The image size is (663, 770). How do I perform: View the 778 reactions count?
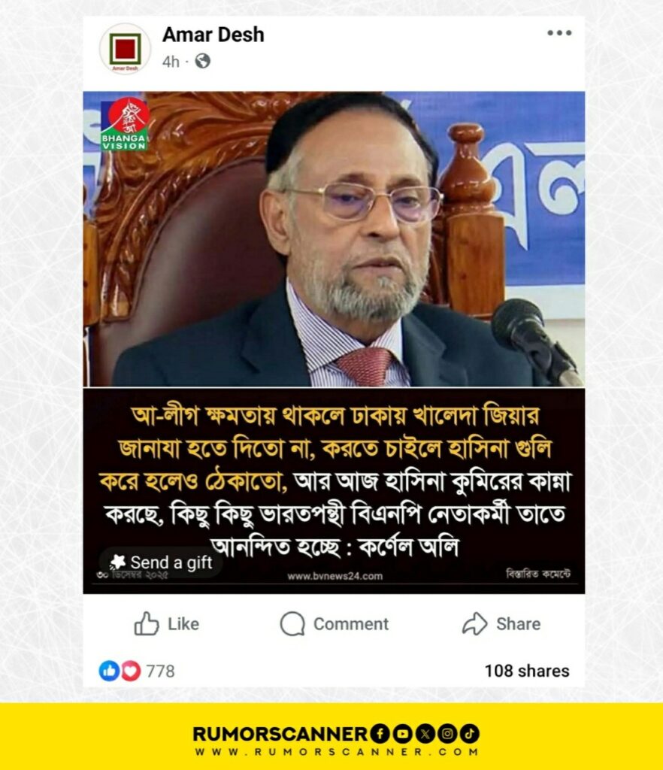(160, 671)
